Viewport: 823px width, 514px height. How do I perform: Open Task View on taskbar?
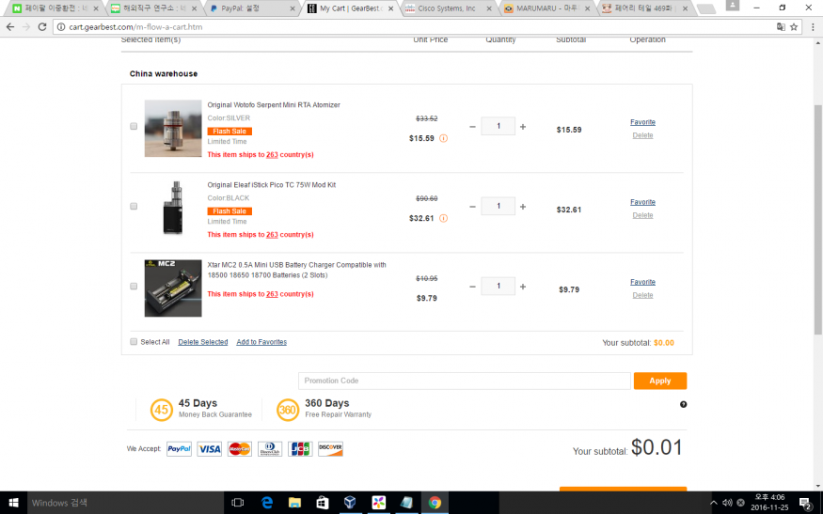point(237,503)
